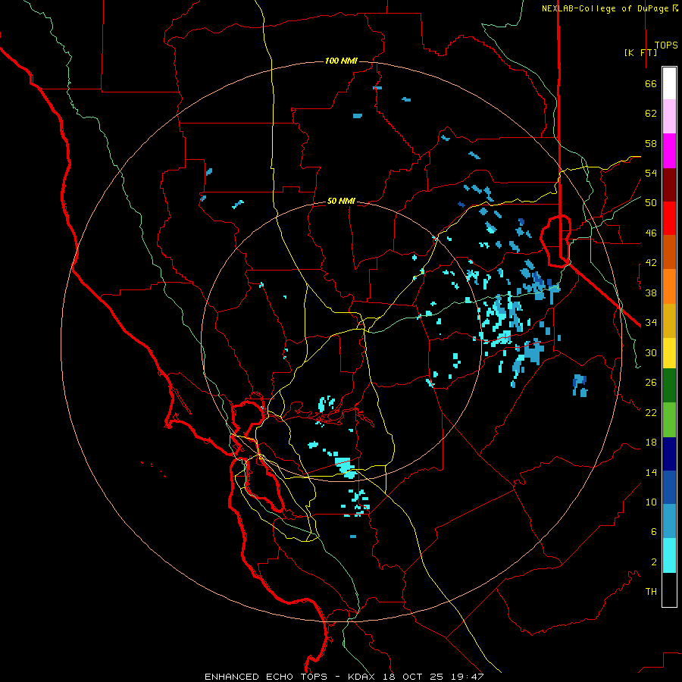Click the NEXLAB-College of DuPage credit text
Screen dimensions: 682x682
point(605,8)
